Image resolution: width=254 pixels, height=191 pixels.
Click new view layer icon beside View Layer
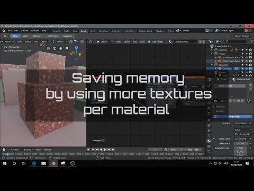[247, 31]
